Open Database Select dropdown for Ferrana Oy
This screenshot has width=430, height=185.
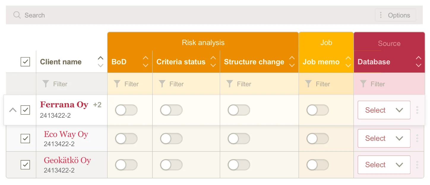tap(384, 110)
